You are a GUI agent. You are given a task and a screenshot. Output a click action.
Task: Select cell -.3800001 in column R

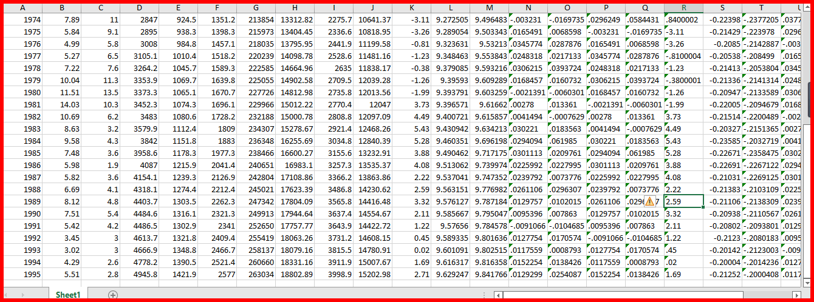coord(683,81)
